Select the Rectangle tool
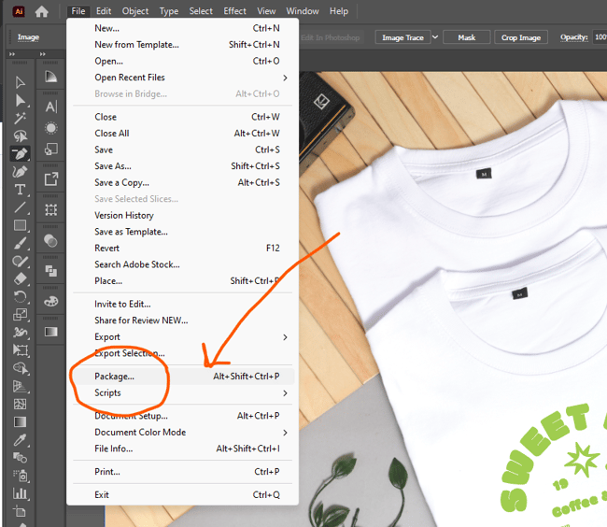Image resolution: width=607 pixels, height=527 pixels. coord(21,225)
